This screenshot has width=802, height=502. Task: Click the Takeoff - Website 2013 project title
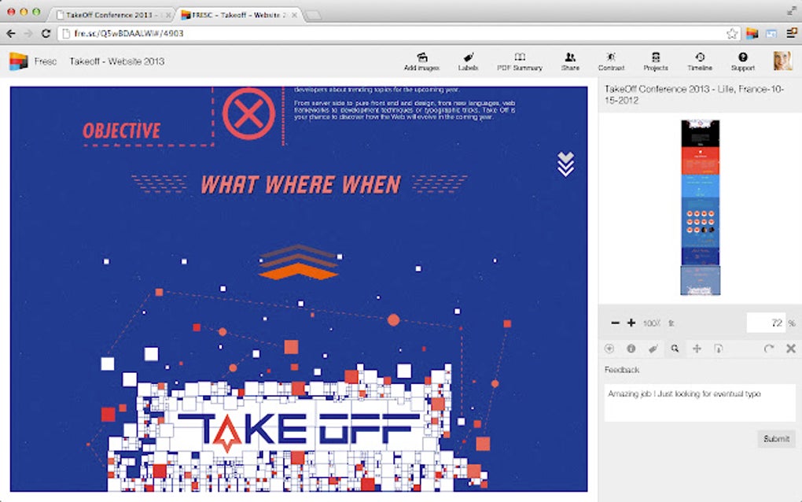coord(117,61)
